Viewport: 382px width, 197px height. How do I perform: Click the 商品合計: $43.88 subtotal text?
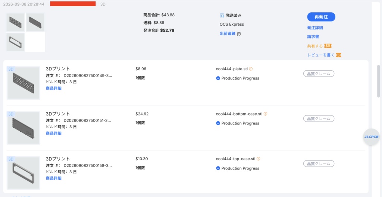click(x=159, y=15)
